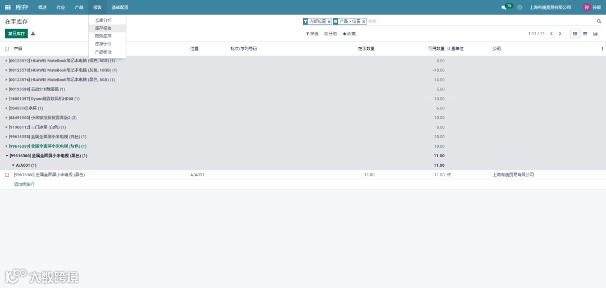Click the clock activities icon
The height and width of the screenshot is (288, 606).
[520, 7]
